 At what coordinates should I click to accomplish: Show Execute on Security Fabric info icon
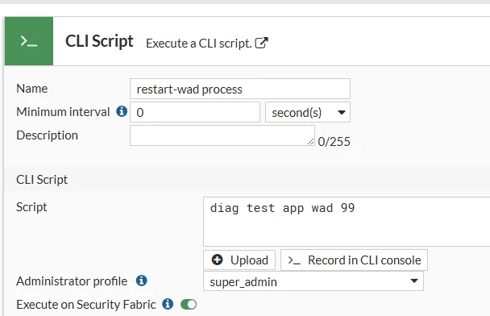[168, 304]
